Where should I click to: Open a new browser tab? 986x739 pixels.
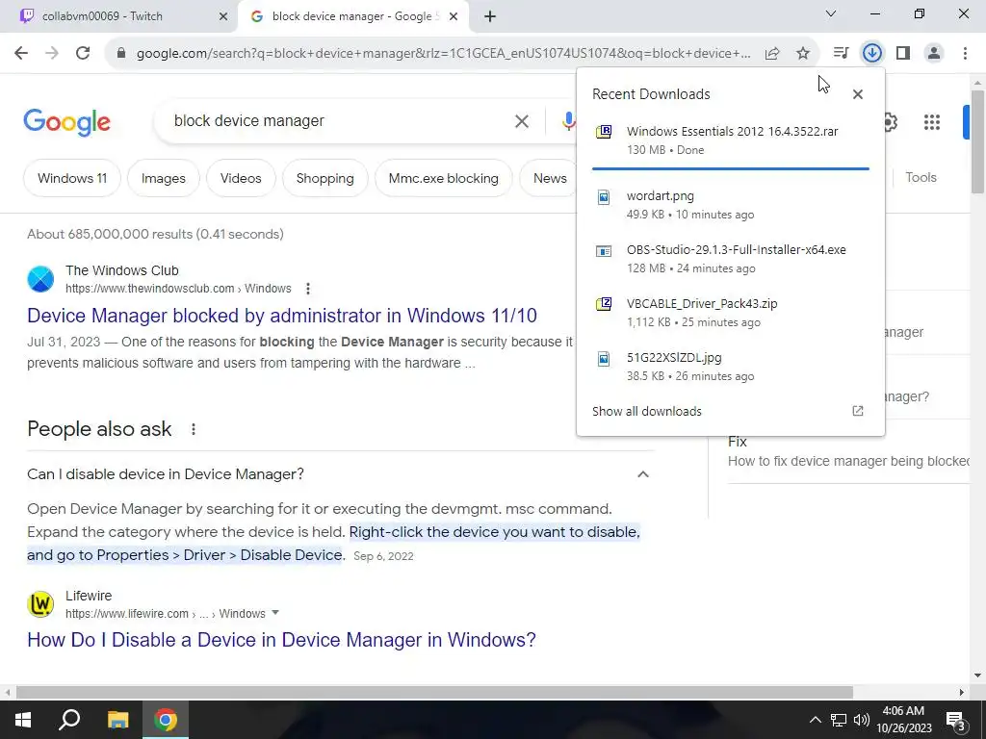(x=490, y=17)
